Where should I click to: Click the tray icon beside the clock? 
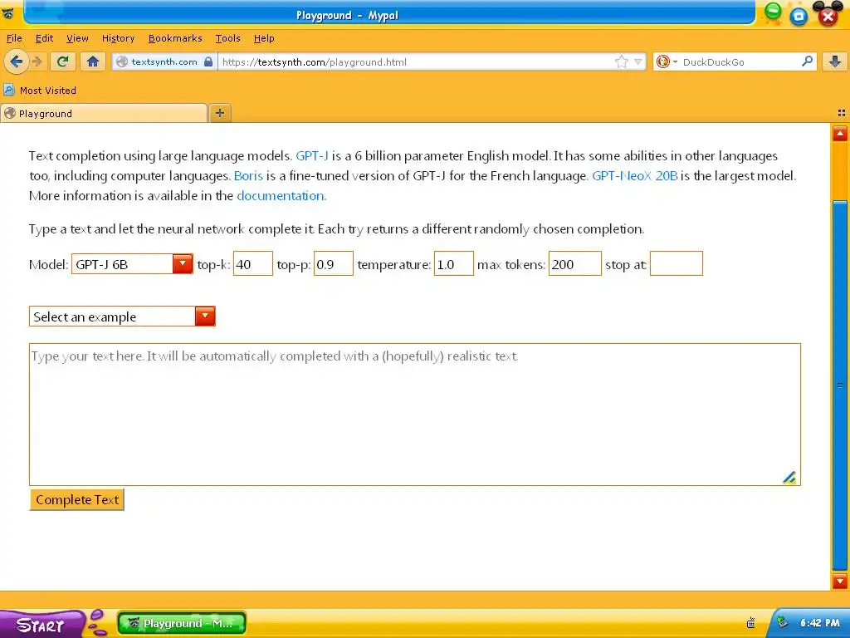tap(782, 622)
